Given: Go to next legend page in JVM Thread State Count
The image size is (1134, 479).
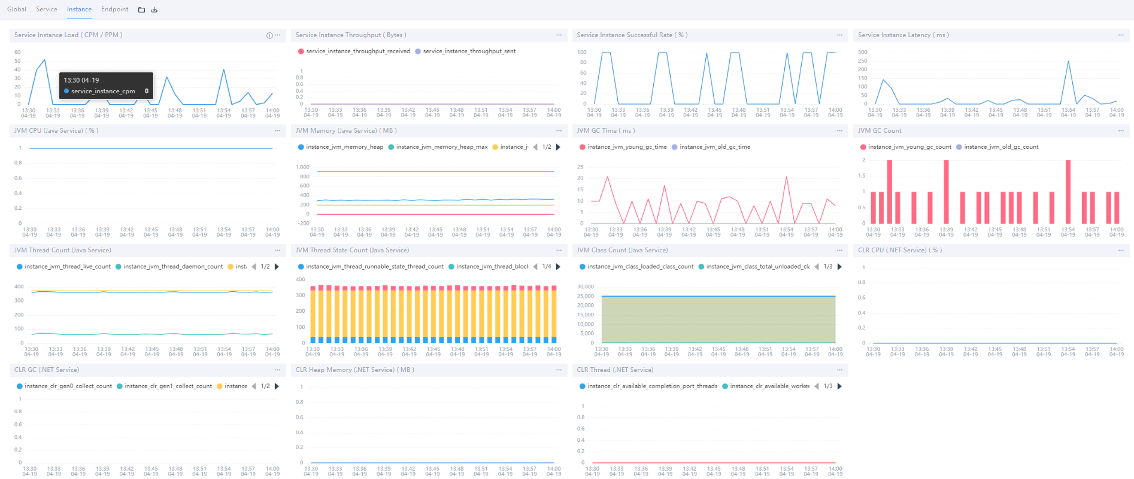Looking at the screenshot, I should pyautogui.click(x=558, y=267).
